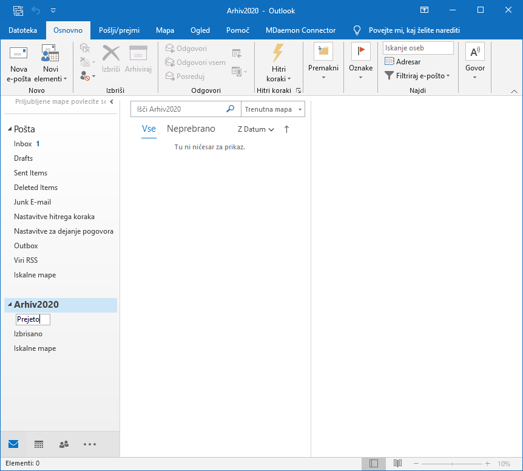Reverse sort order with up arrow
523x471 pixels.
tap(286, 129)
